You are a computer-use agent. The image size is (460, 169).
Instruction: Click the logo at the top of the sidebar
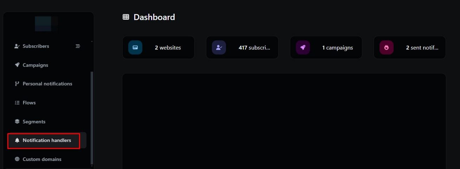tap(46, 23)
